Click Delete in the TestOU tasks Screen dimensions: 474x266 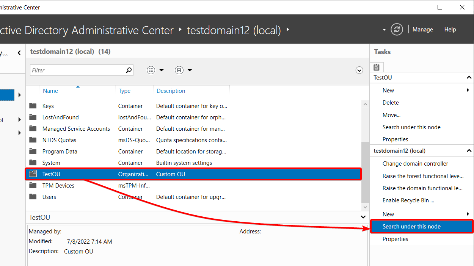(x=391, y=103)
